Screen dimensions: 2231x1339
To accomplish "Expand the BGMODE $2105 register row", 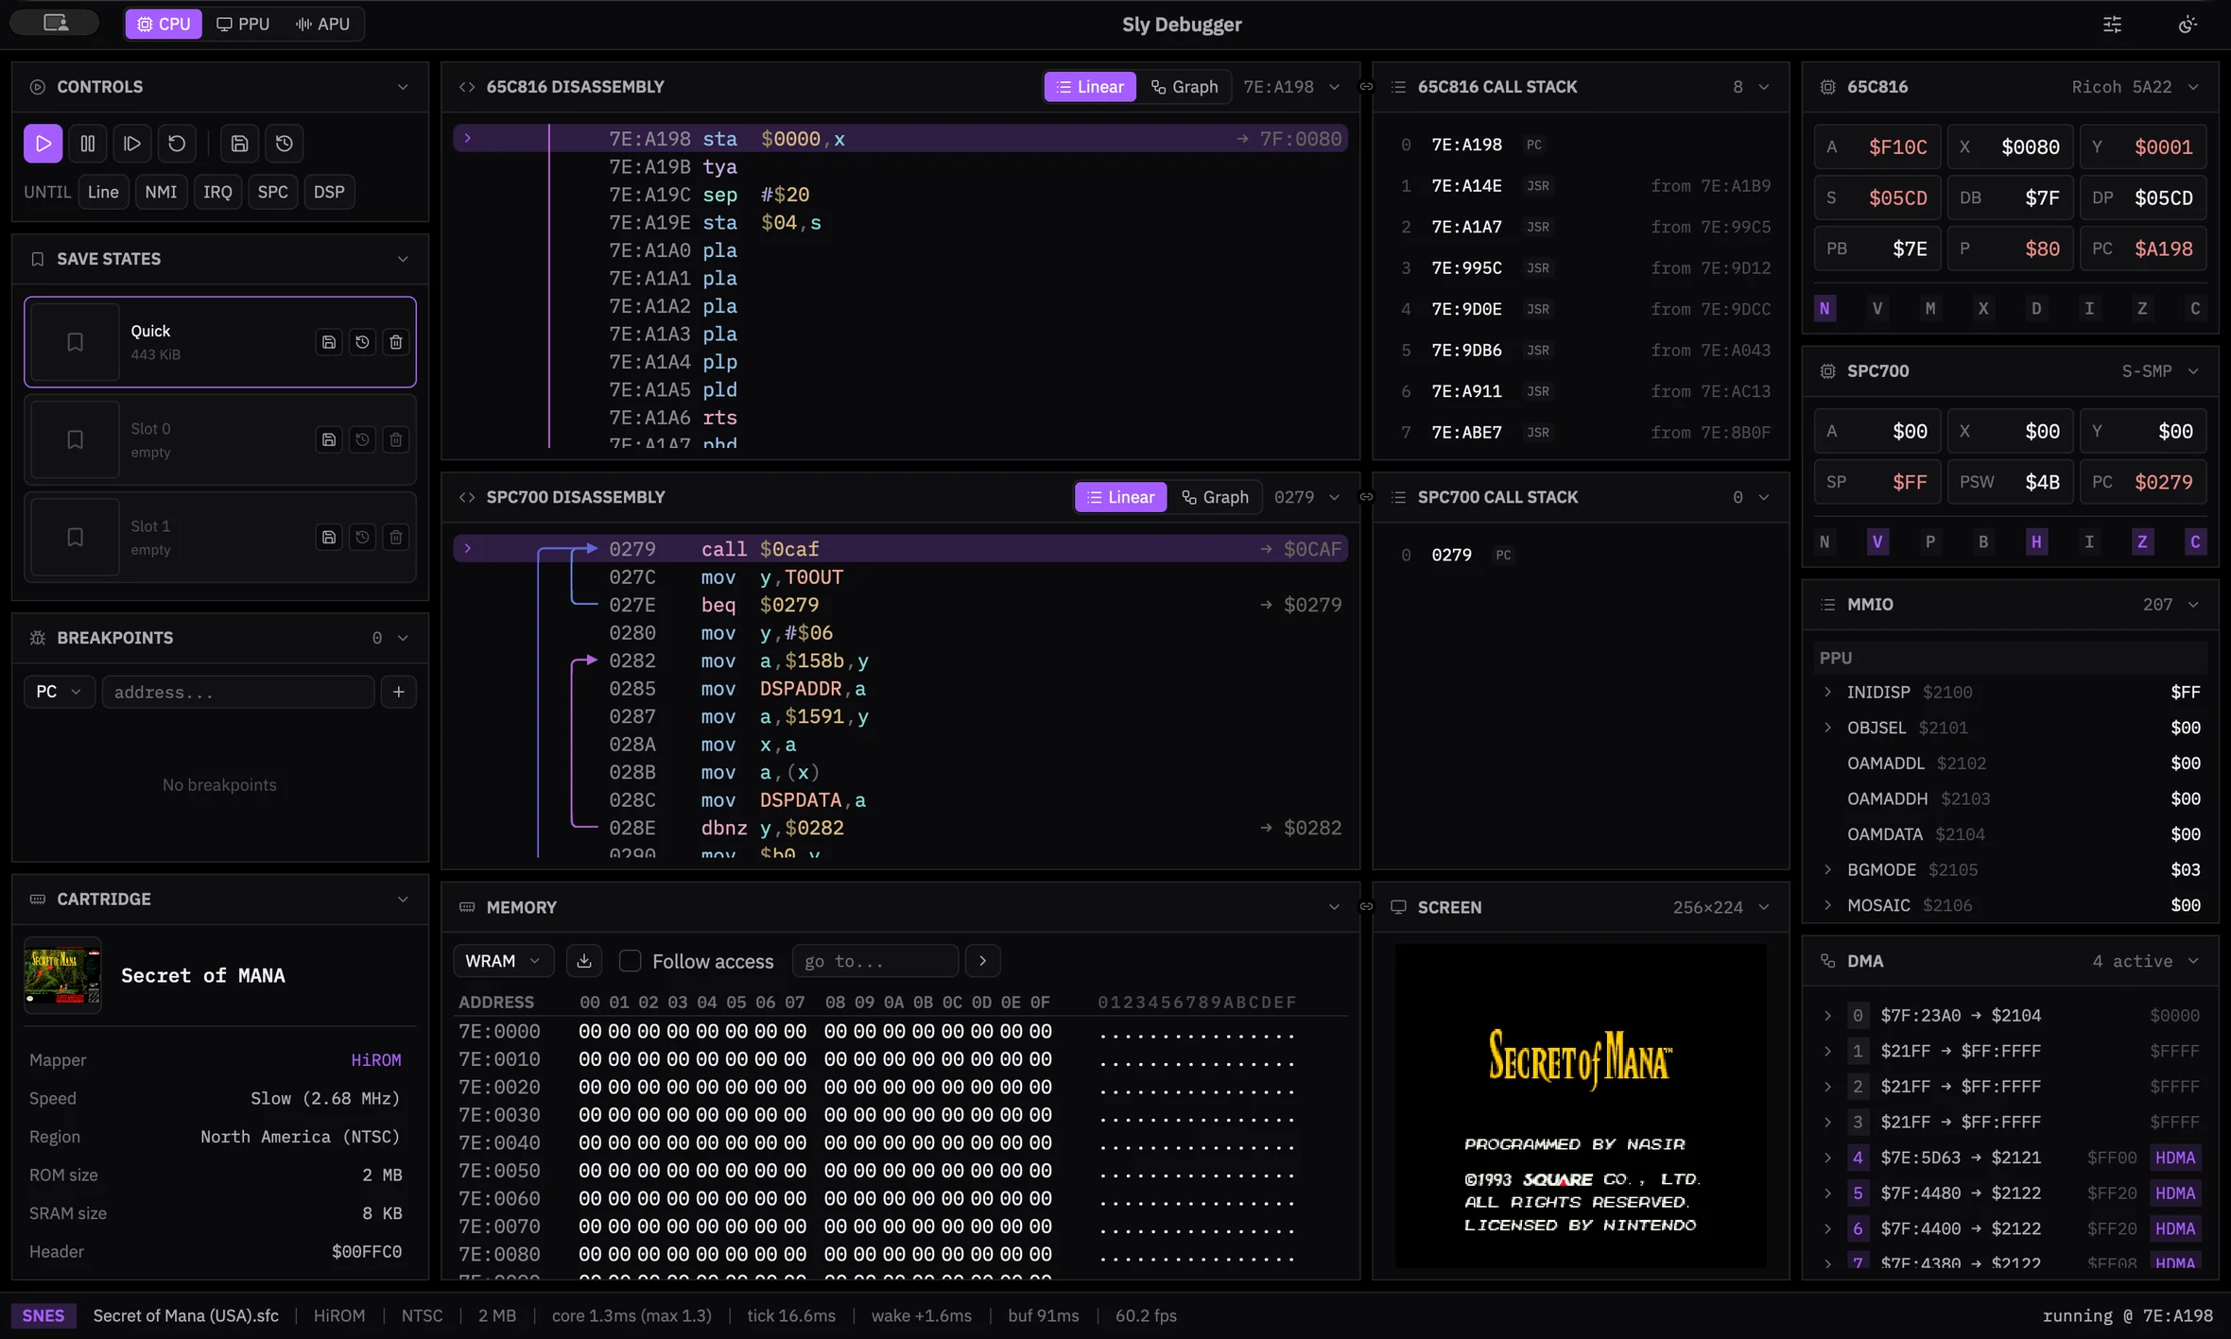I will click(2010, 869).
